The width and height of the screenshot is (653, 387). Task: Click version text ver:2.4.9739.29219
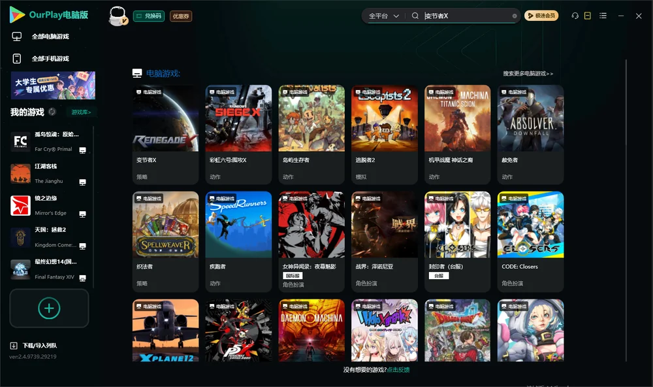click(x=33, y=356)
